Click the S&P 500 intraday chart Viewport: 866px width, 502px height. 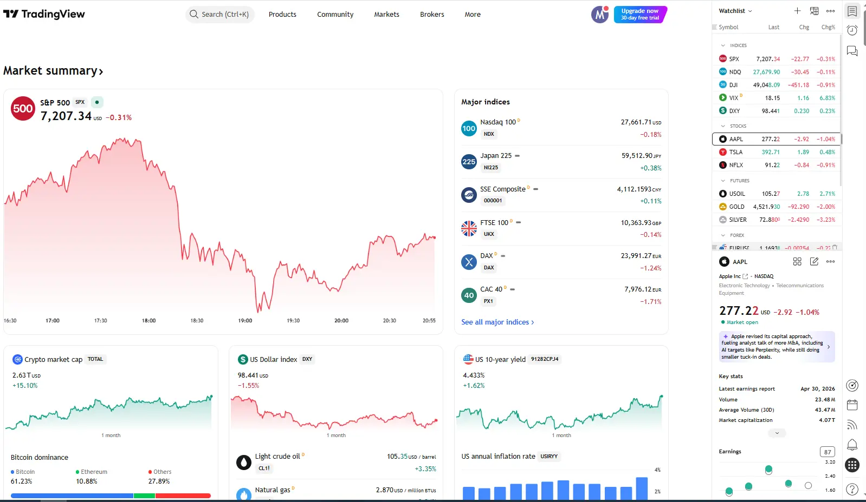click(219, 224)
